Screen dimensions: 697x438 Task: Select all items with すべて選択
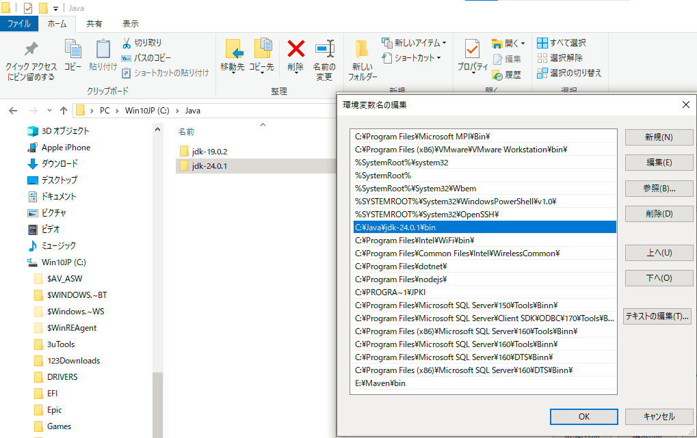tap(562, 42)
